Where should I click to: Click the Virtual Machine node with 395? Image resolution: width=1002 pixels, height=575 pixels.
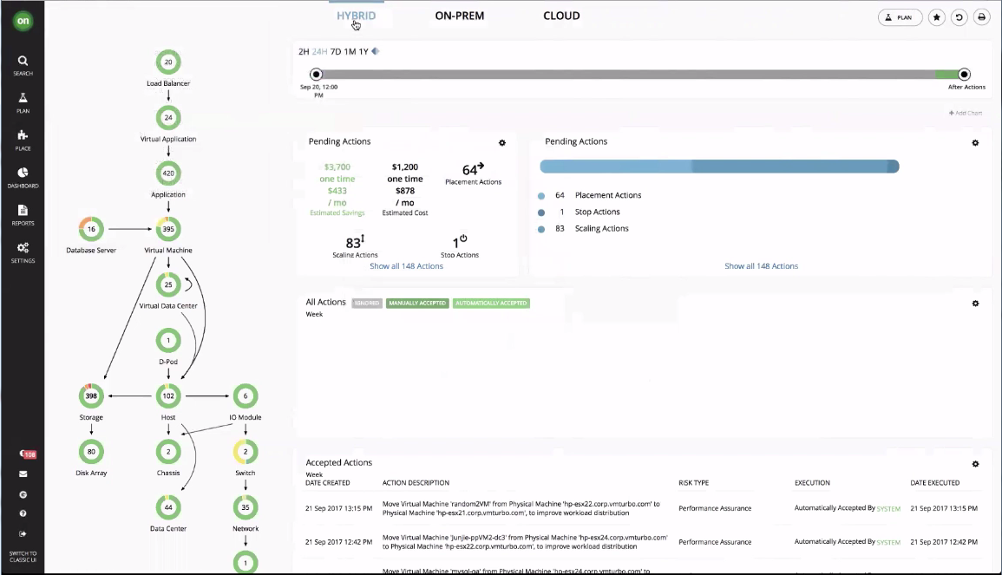[x=168, y=230]
